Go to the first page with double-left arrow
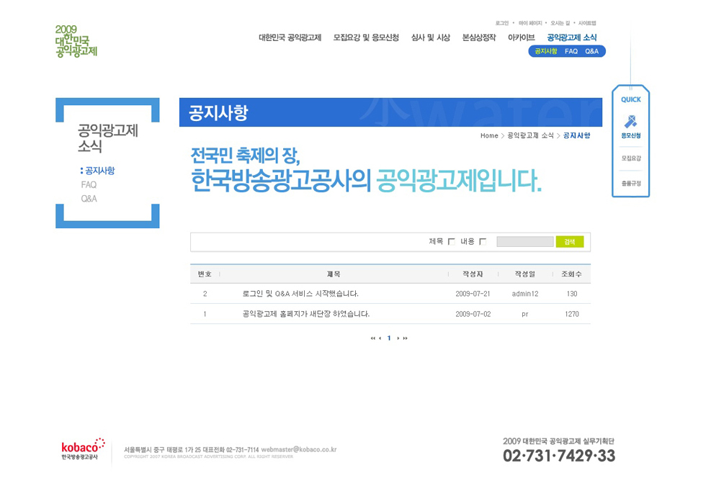 (372, 338)
